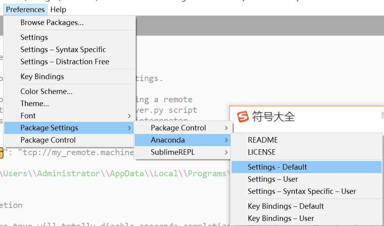Open the Preferences menu

[x=25, y=9]
